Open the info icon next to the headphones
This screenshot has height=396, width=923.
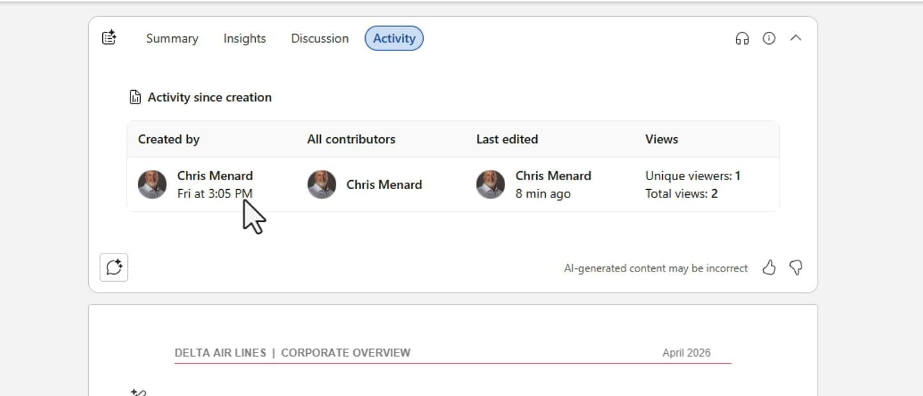pyautogui.click(x=769, y=38)
